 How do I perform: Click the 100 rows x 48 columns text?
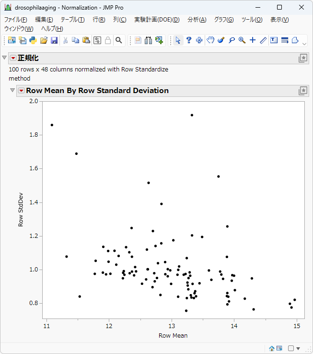(x=89, y=74)
